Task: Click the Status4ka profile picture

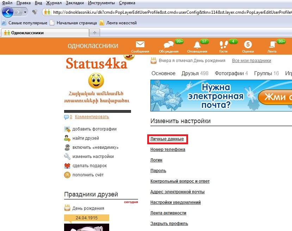Action: click(98, 84)
